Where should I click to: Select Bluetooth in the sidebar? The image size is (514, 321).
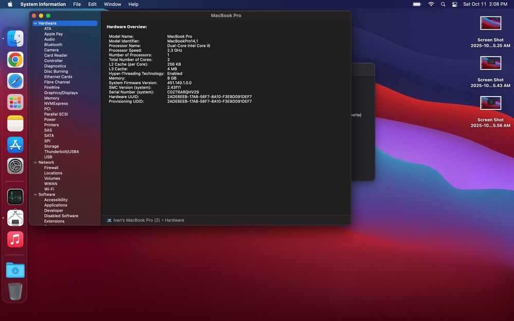click(x=53, y=45)
